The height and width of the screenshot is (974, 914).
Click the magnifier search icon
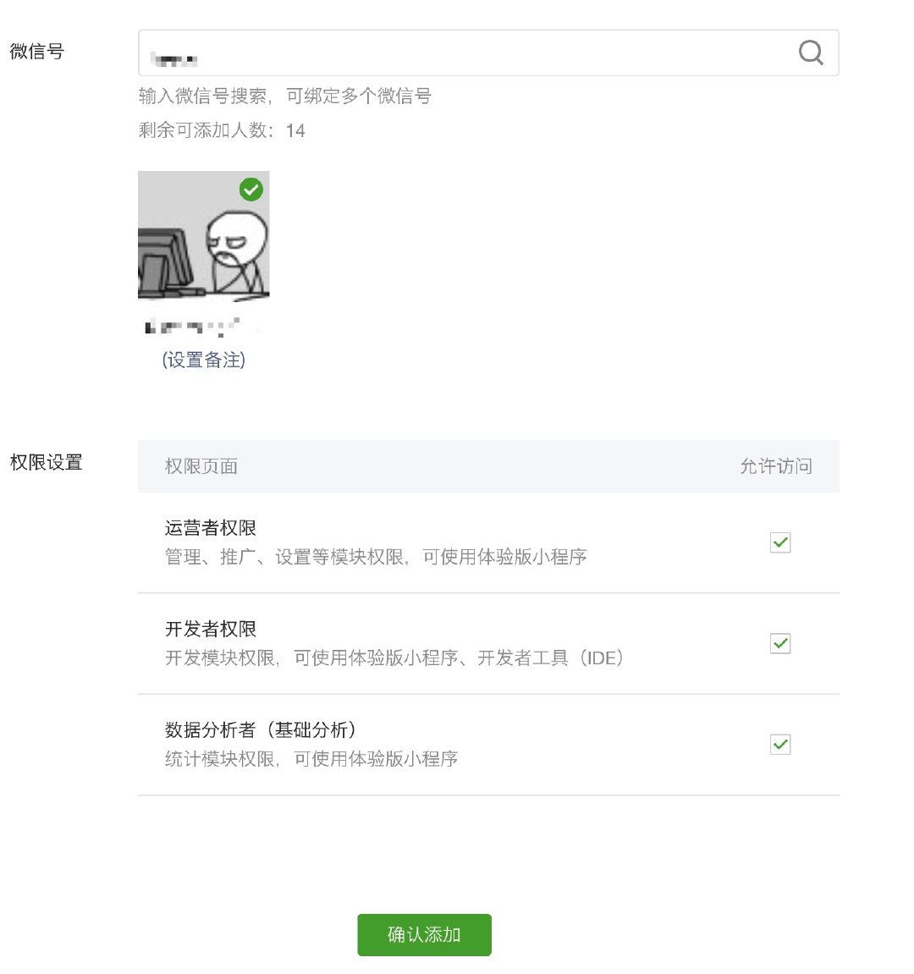click(810, 52)
